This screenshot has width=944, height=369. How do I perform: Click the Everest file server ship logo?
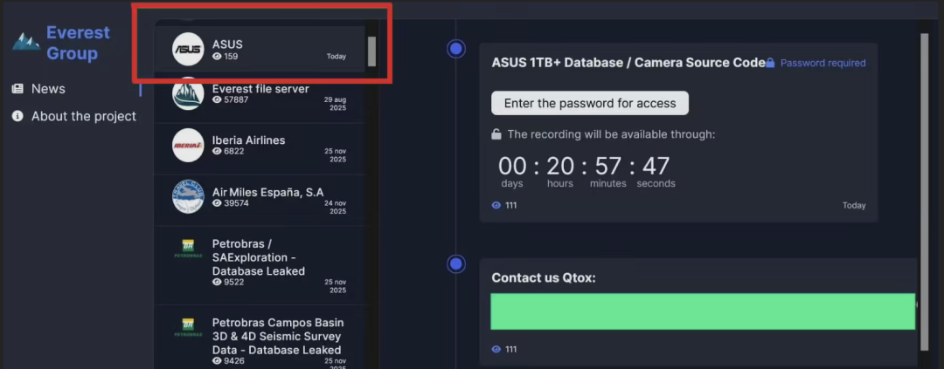tap(189, 93)
